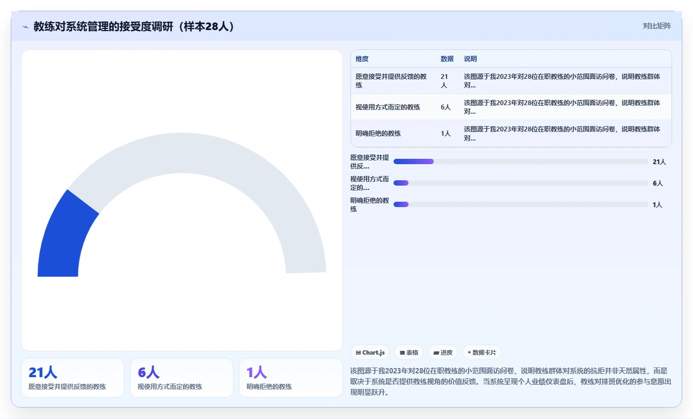Click the 1人 value in the table
The height and width of the screenshot is (419, 693).
(x=446, y=133)
